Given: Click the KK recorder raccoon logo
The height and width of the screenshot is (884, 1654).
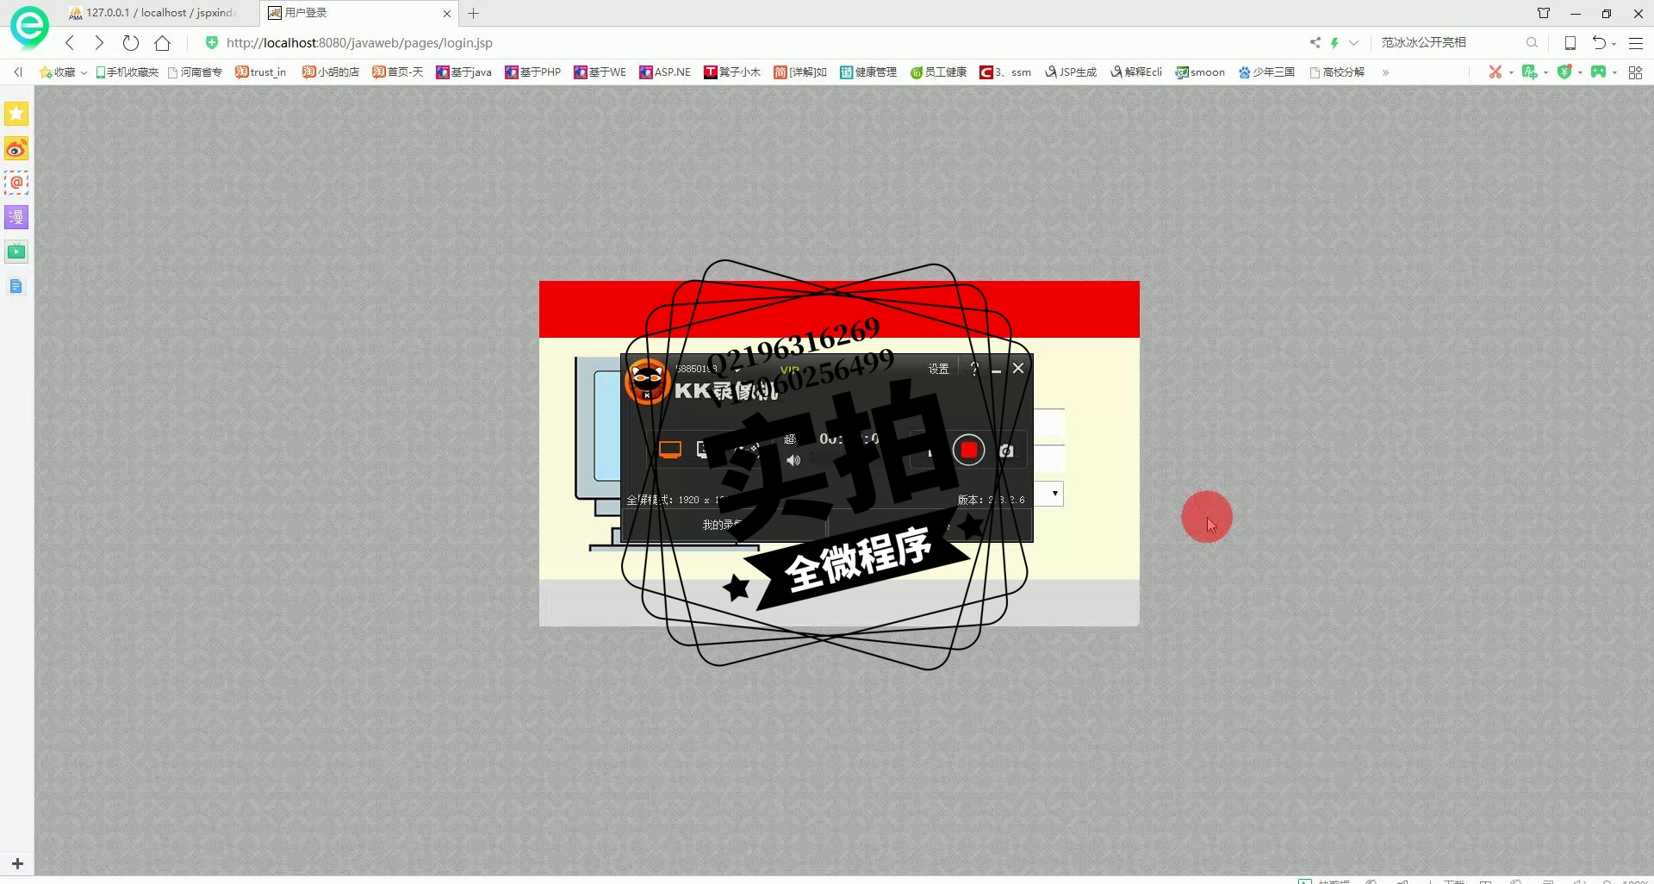Looking at the screenshot, I should tap(647, 382).
